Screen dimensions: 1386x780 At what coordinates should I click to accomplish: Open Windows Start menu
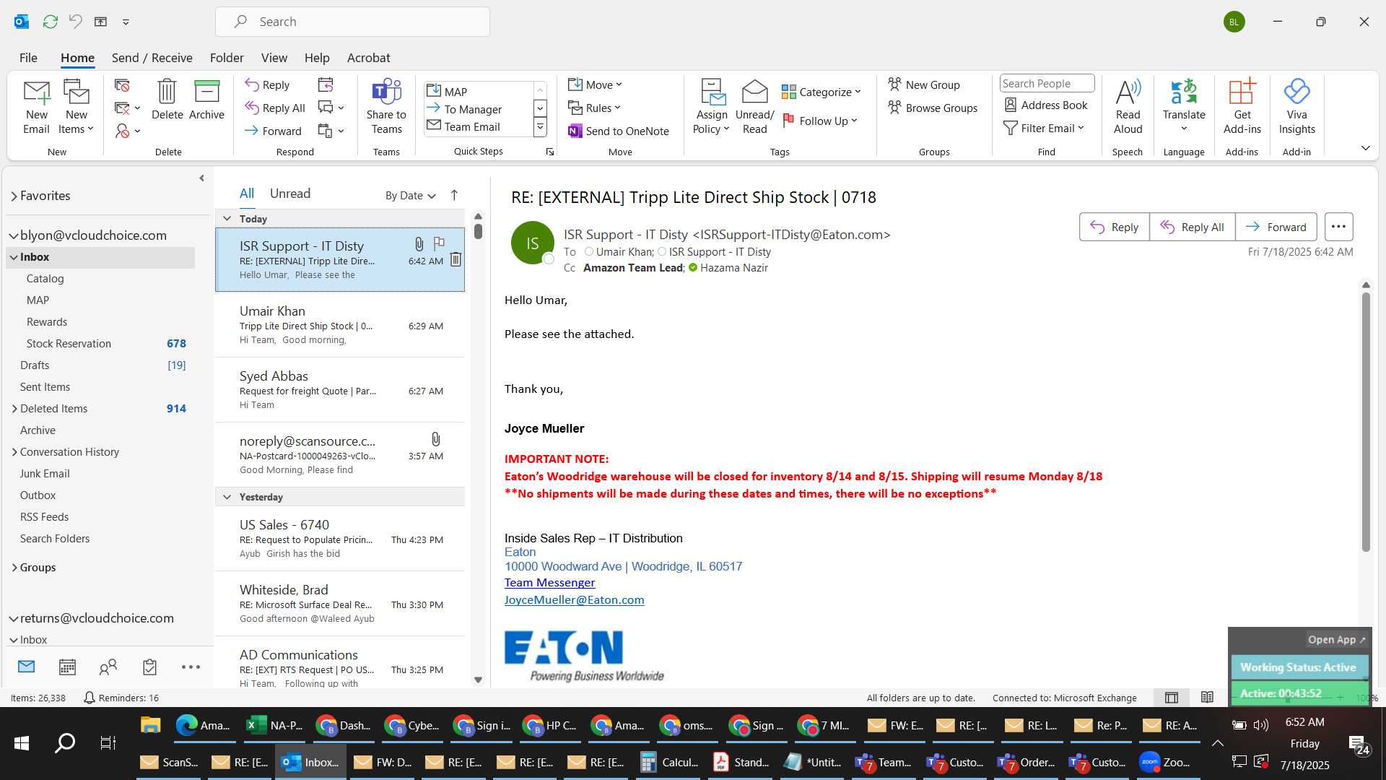(x=22, y=743)
